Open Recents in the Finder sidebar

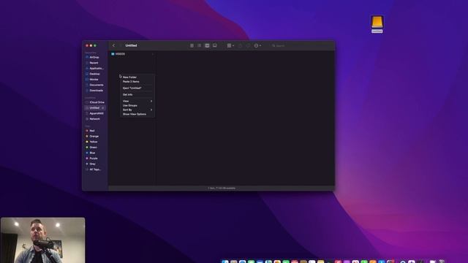pyautogui.click(x=94, y=63)
